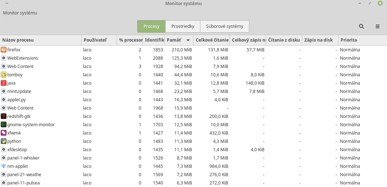Click the python process icon

[x=4, y=141]
